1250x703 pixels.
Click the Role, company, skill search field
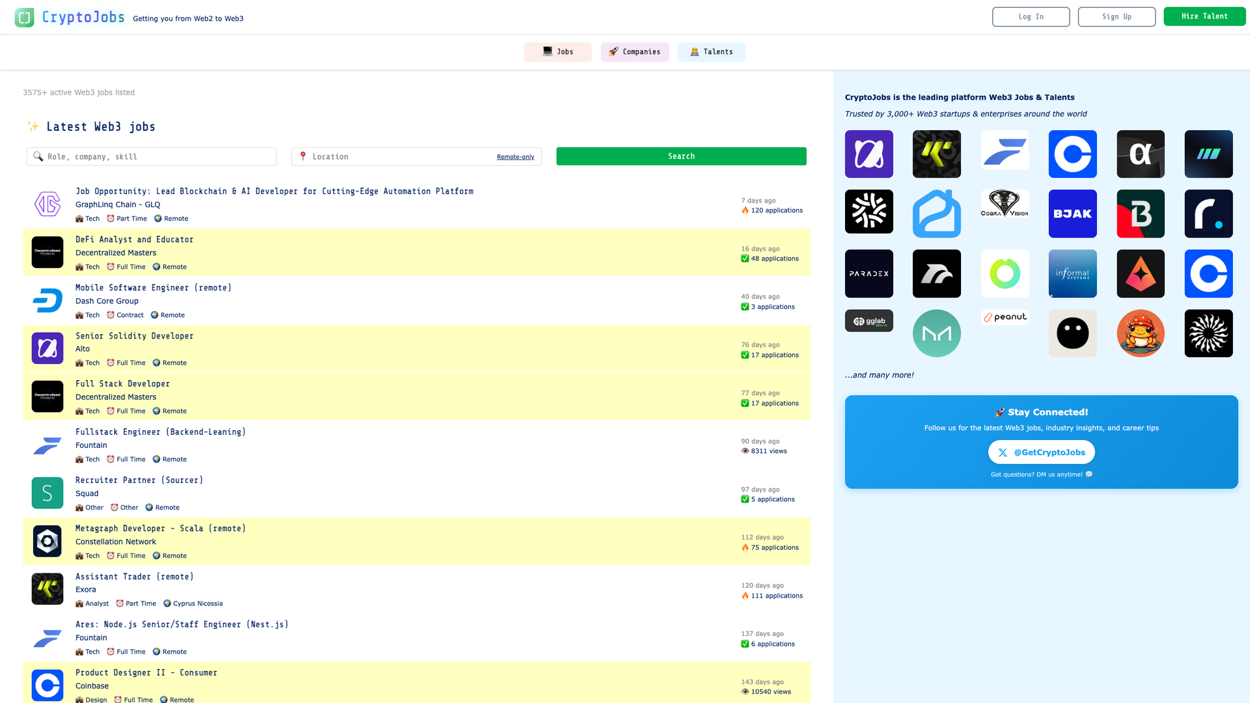point(151,156)
